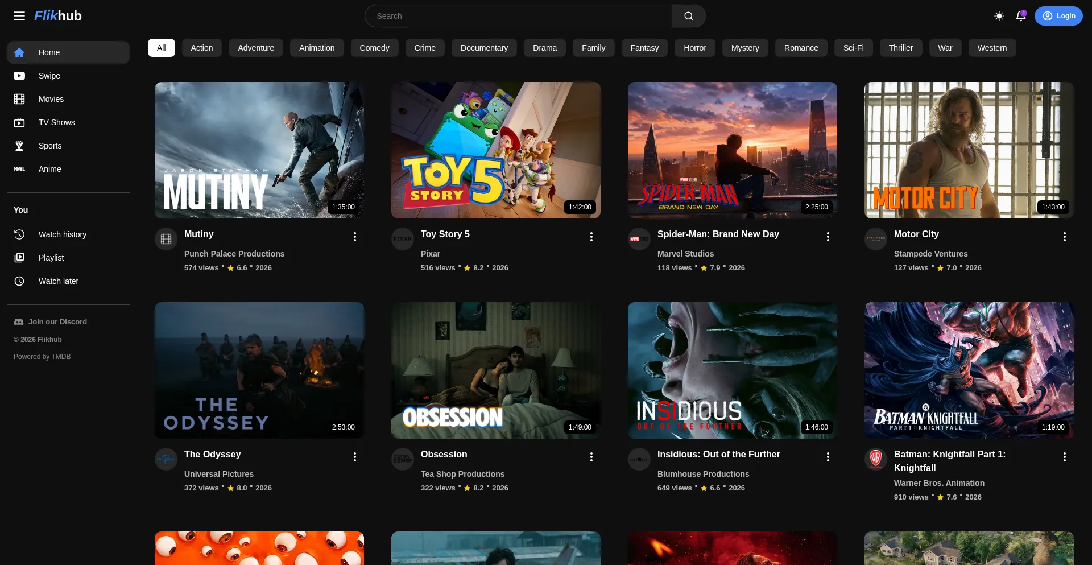Select the Comedy genre filter
This screenshot has height=565, width=1092.
point(374,48)
